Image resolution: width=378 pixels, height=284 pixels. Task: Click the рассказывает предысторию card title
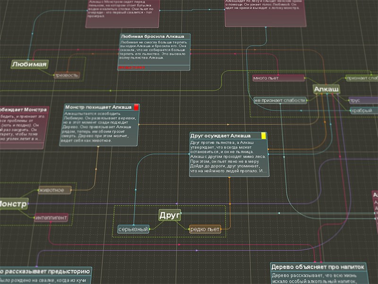pyautogui.click(x=45, y=271)
